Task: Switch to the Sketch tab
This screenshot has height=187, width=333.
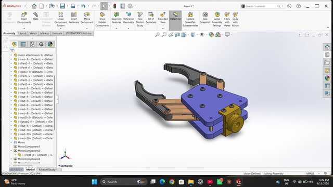Action: tap(33, 33)
